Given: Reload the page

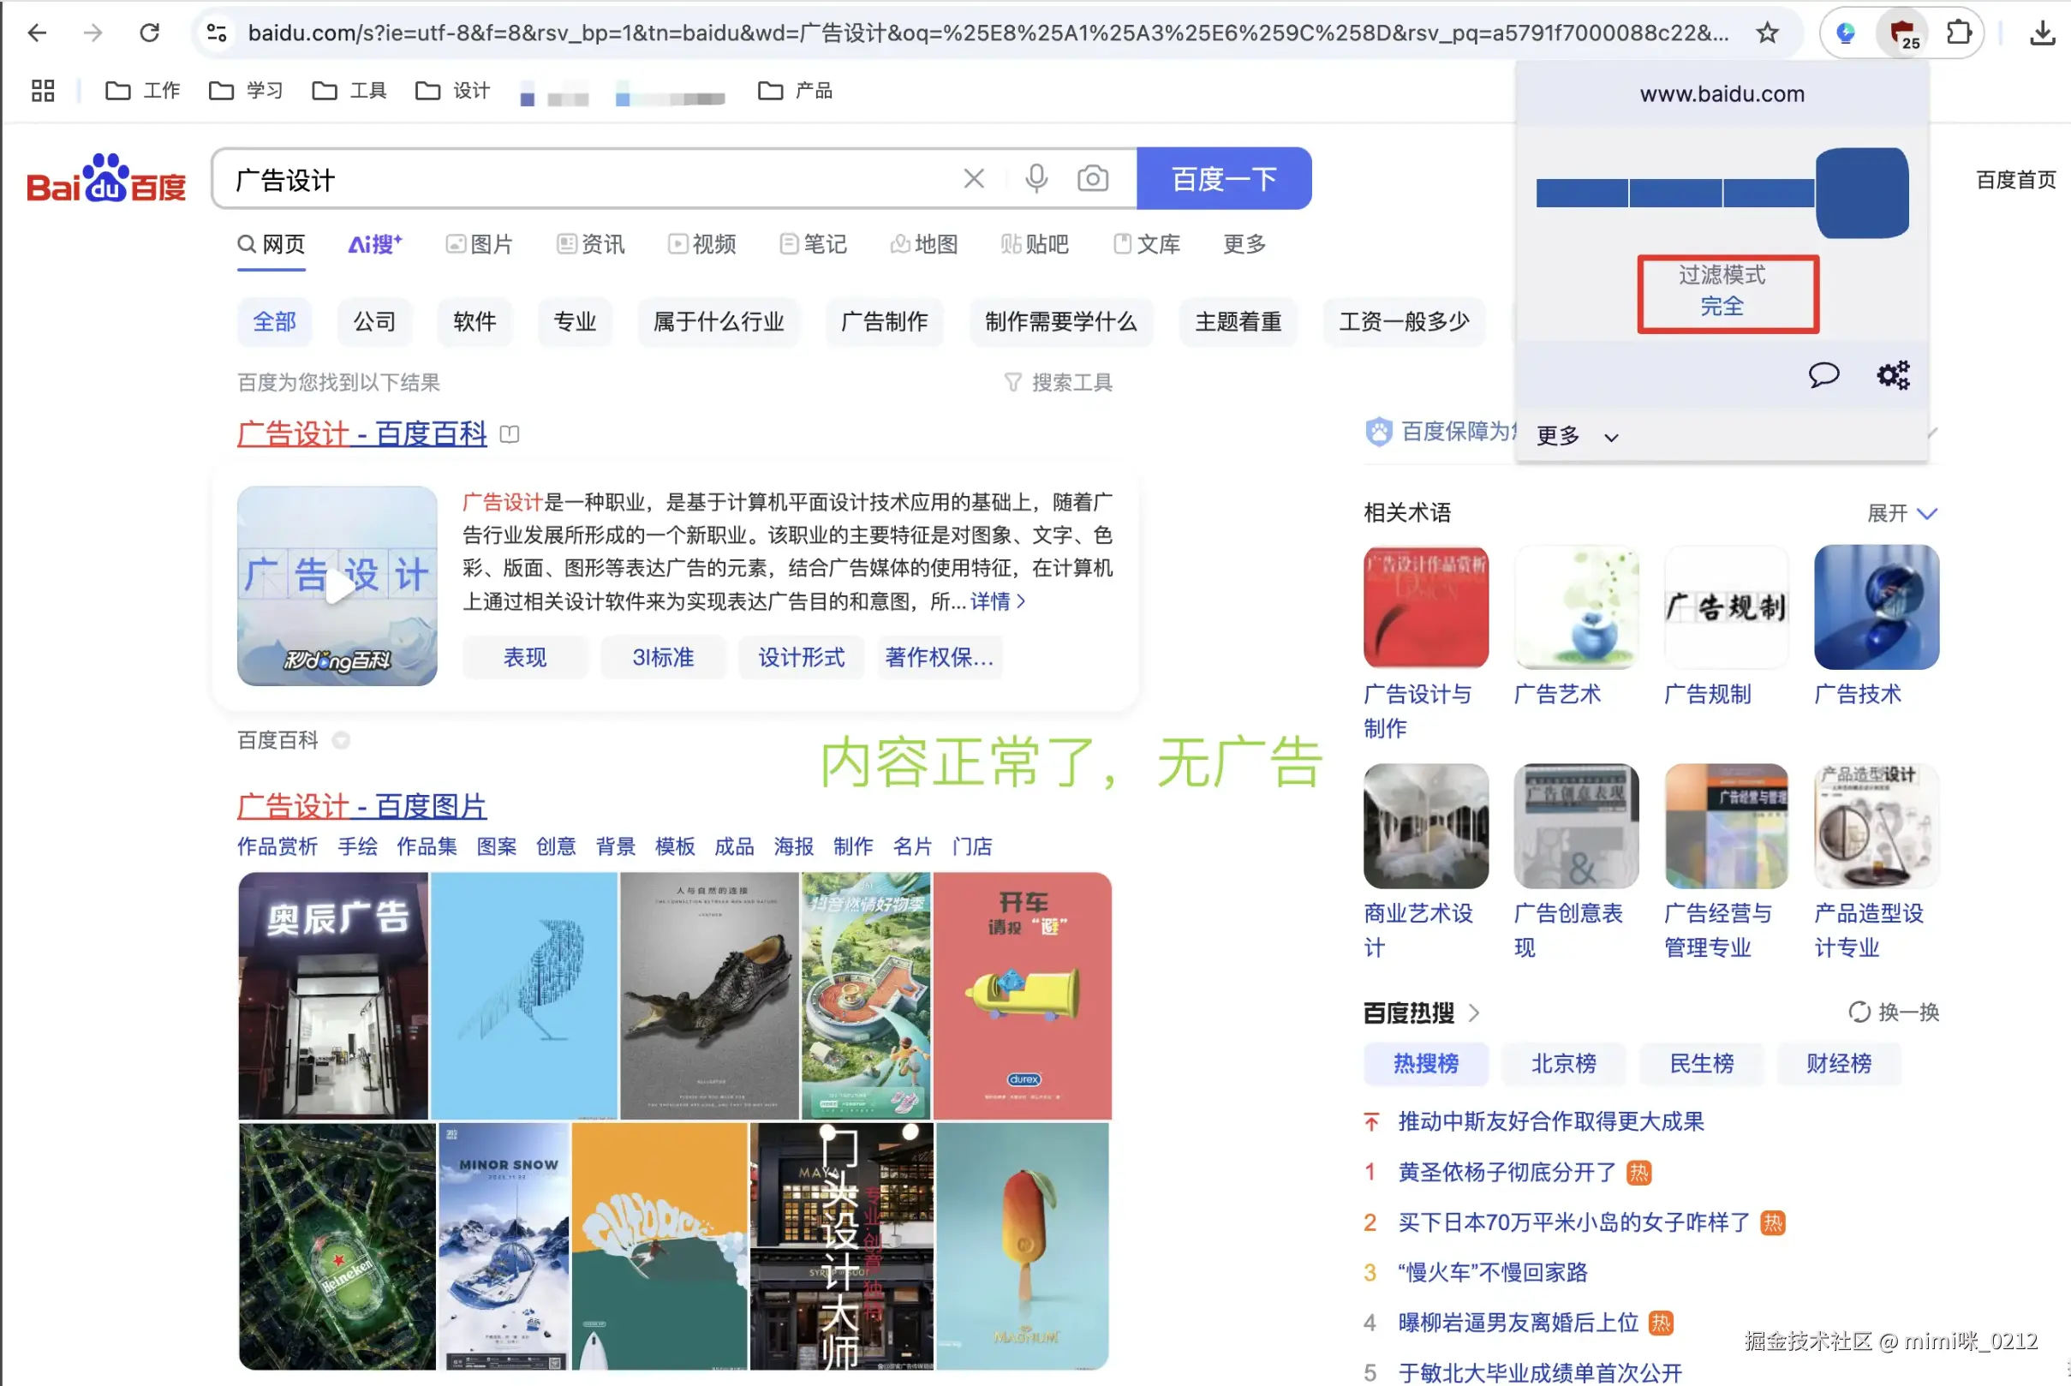Looking at the screenshot, I should [x=149, y=33].
